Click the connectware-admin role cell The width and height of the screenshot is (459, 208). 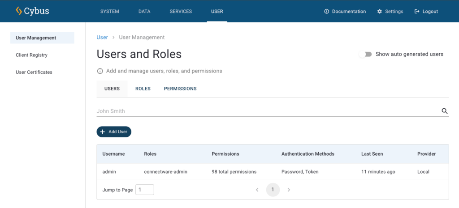[x=166, y=172]
